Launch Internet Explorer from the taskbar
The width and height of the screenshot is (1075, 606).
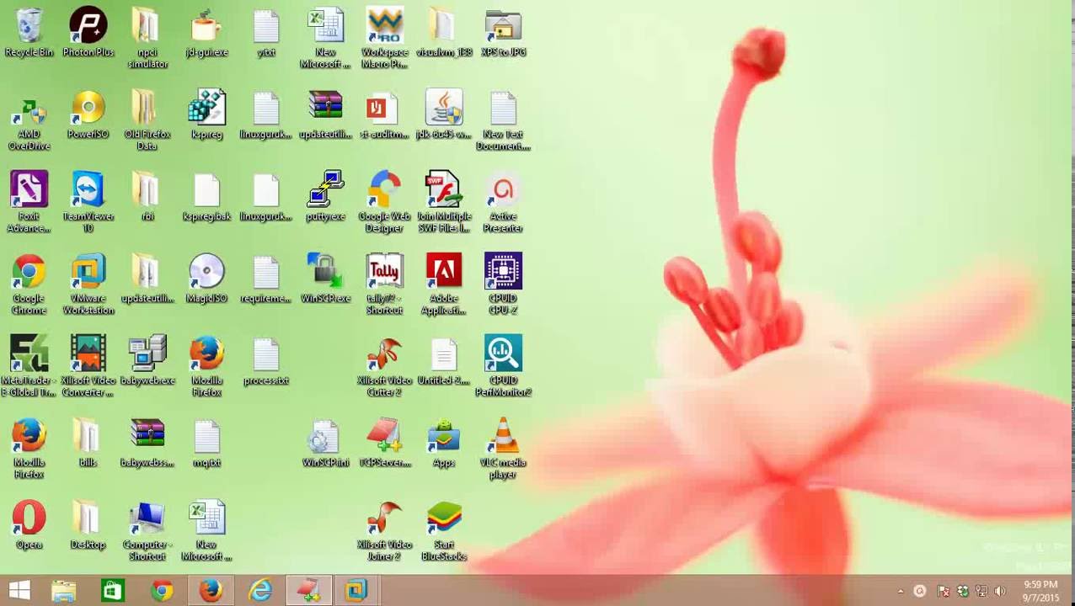tap(260, 591)
